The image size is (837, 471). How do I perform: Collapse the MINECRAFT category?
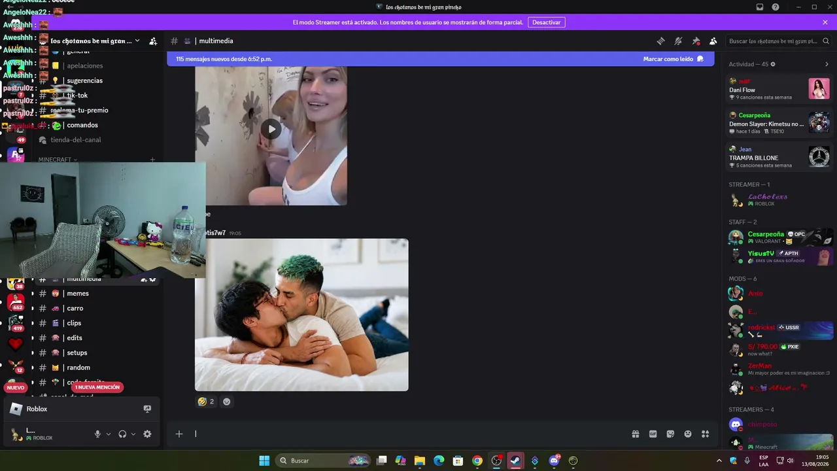pyautogui.click(x=58, y=160)
